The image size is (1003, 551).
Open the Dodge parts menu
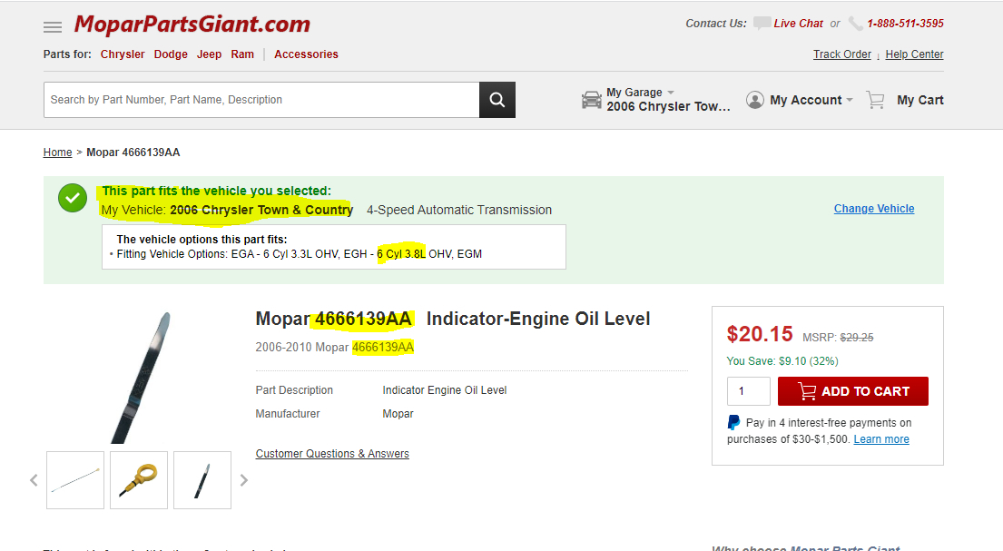click(x=171, y=54)
